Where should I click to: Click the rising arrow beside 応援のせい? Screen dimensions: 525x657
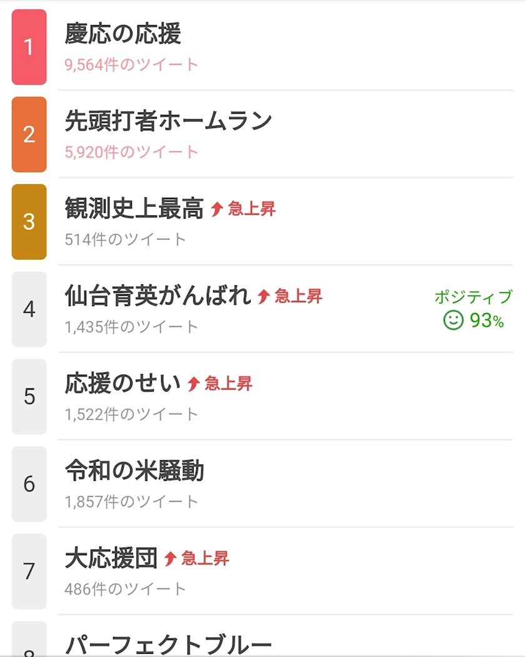[x=193, y=384]
